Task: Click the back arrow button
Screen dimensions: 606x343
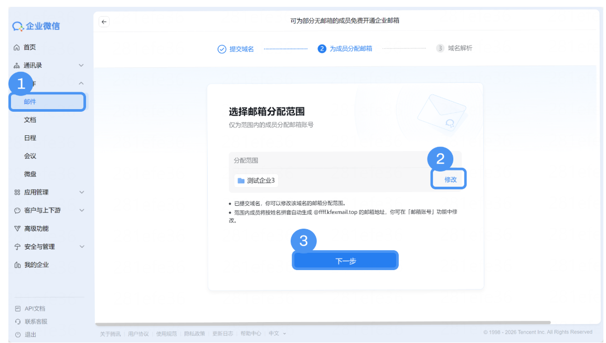Action: [104, 22]
